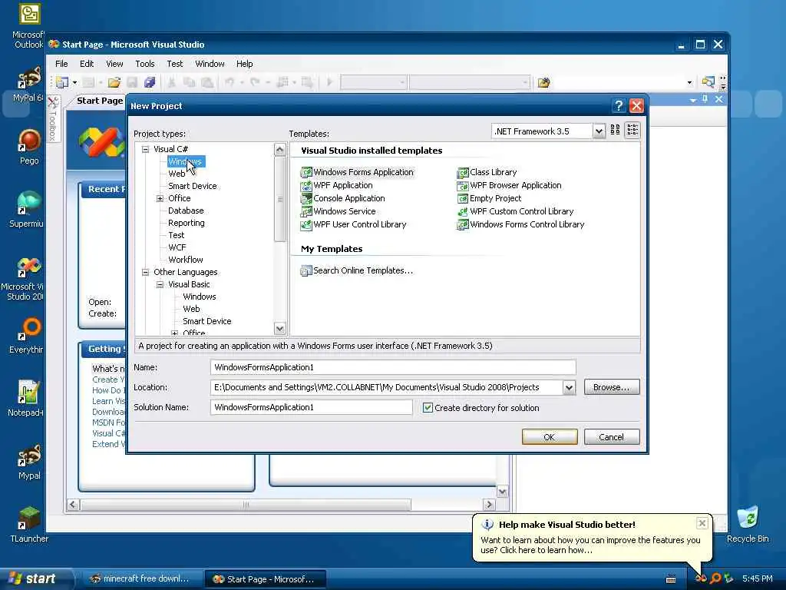Click the Open File folder toolbar icon
Viewport: 786px width, 590px height.
click(114, 82)
